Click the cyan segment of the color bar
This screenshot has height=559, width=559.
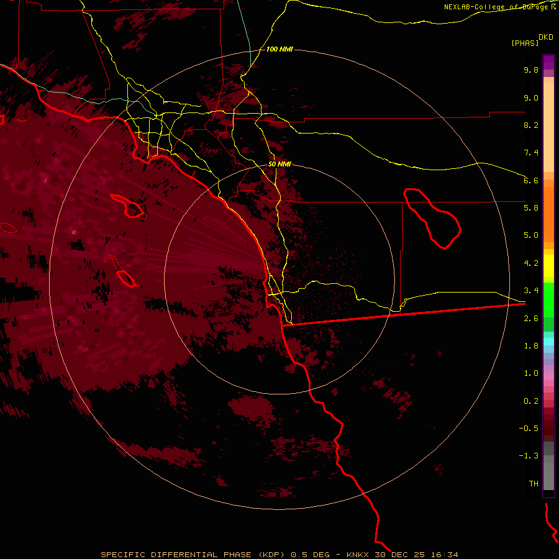pos(548,342)
